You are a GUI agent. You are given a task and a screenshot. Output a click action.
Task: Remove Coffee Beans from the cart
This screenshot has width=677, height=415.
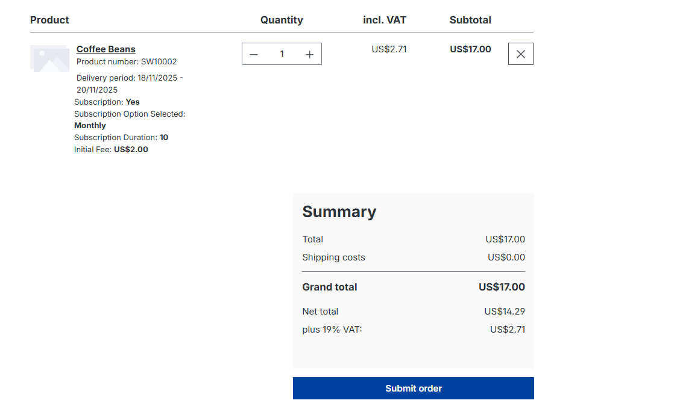point(520,54)
